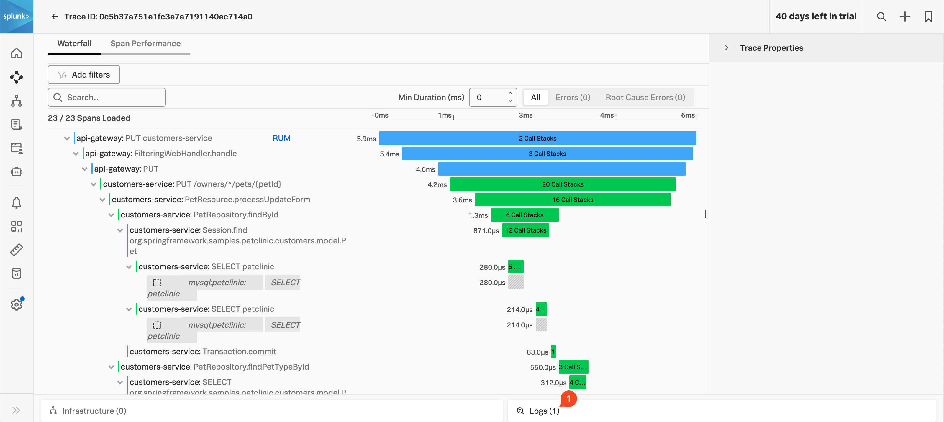Click the plus create icon in the top bar

coord(905,17)
